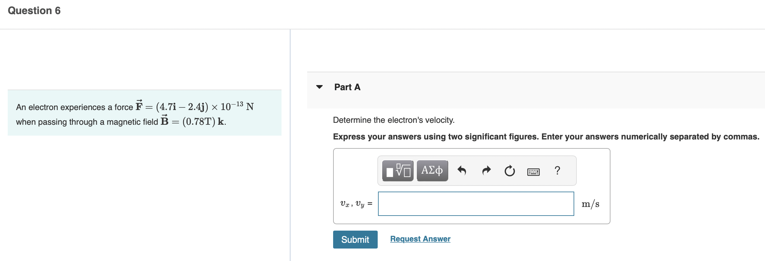Click the Part A header
The height and width of the screenshot is (261, 765).
(x=347, y=87)
